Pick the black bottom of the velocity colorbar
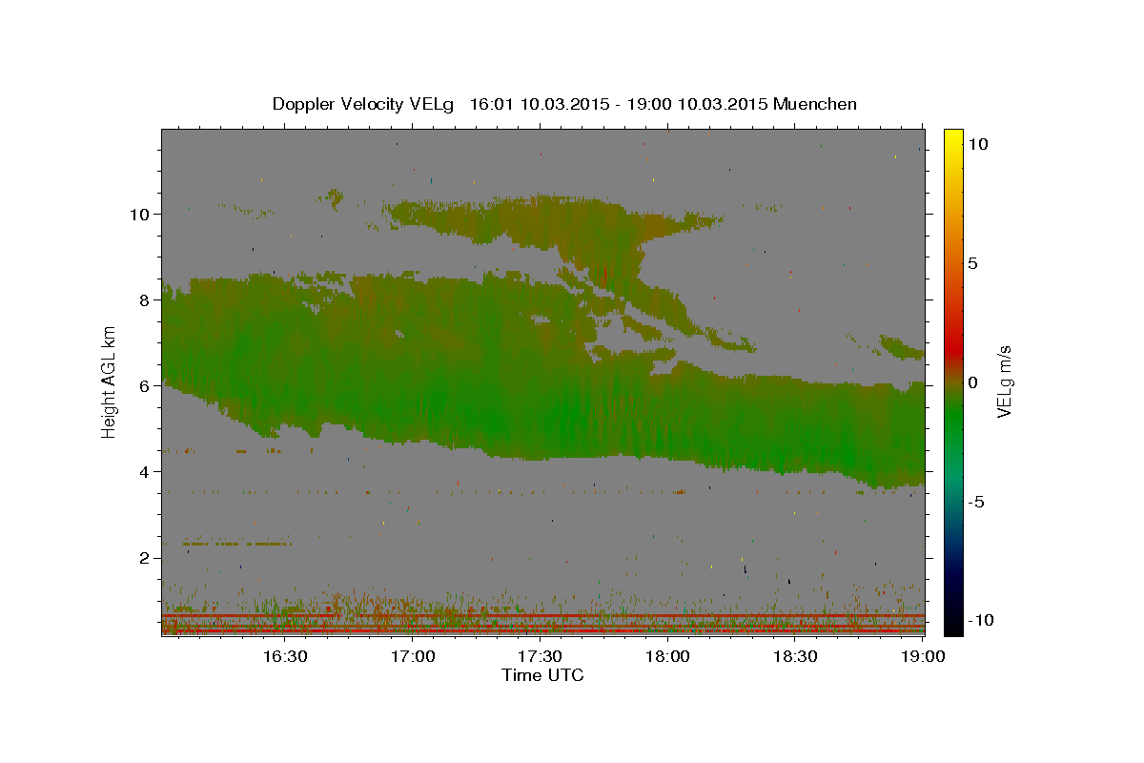Image resolution: width=1144 pixels, height=763 pixels. [x=953, y=628]
